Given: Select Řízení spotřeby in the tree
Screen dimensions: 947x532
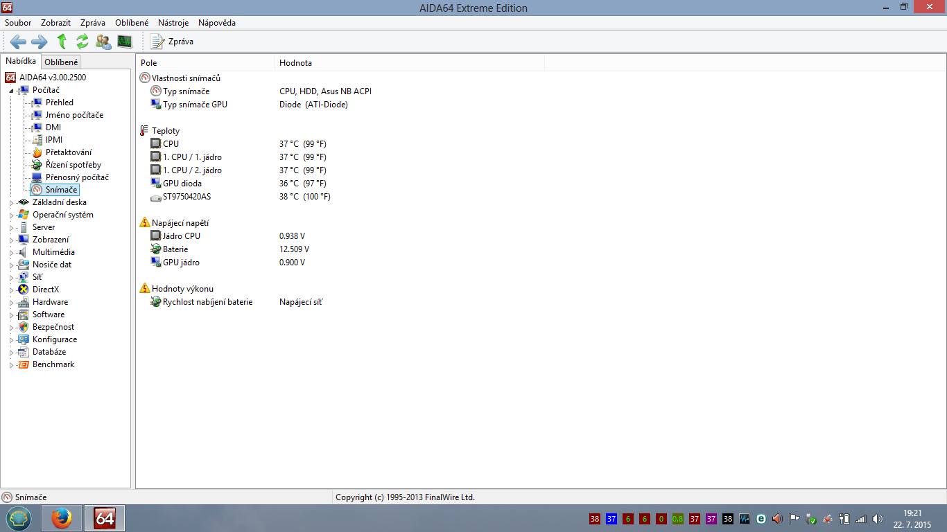Looking at the screenshot, I should [x=73, y=165].
